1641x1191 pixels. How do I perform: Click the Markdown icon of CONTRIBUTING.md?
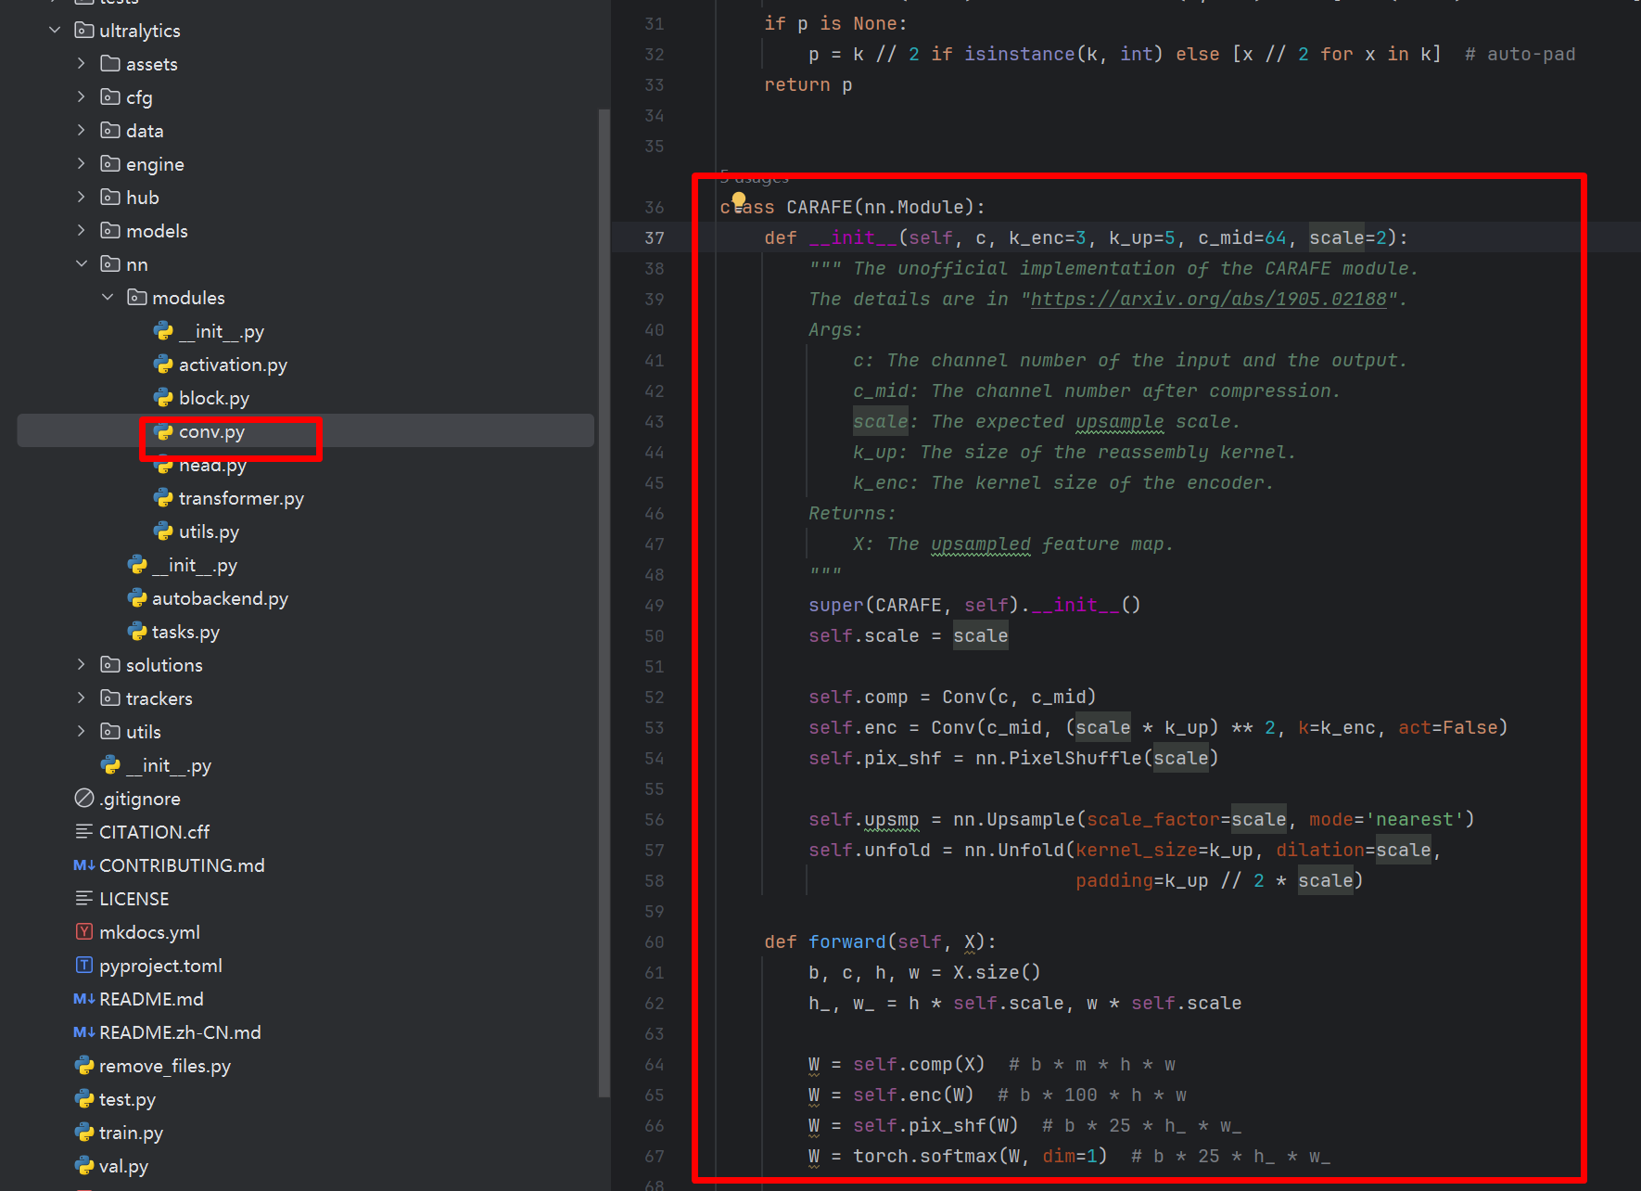point(84,865)
